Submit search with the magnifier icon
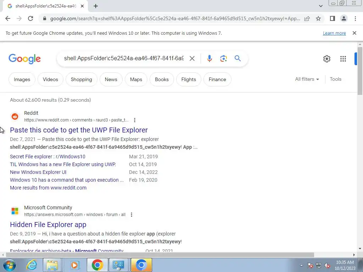The height and width of the screenshot is (272, 363). [x=238, y=58]
